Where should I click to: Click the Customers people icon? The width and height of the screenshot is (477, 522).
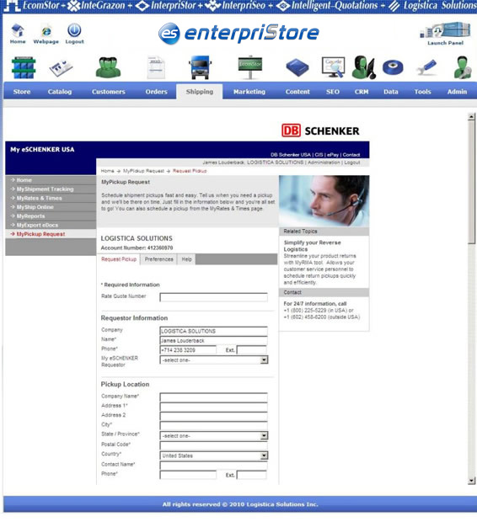coord(109,67)
